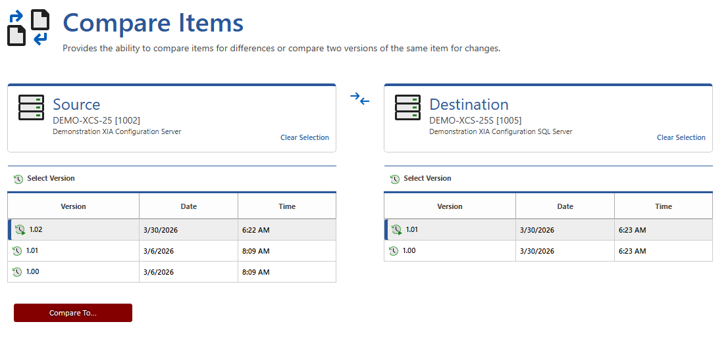Click the Compare Items page icon

click(x=28, y=28)
